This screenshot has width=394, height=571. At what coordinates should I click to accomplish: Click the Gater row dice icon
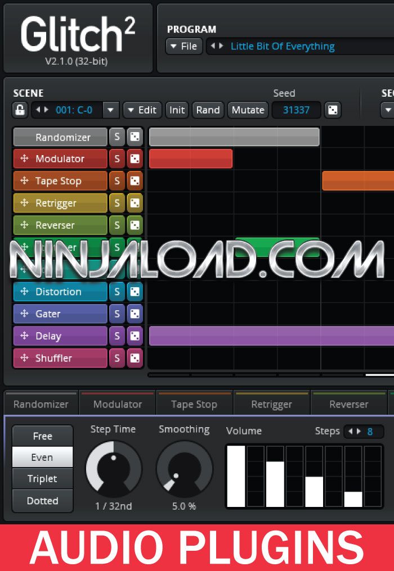(135, 314)
